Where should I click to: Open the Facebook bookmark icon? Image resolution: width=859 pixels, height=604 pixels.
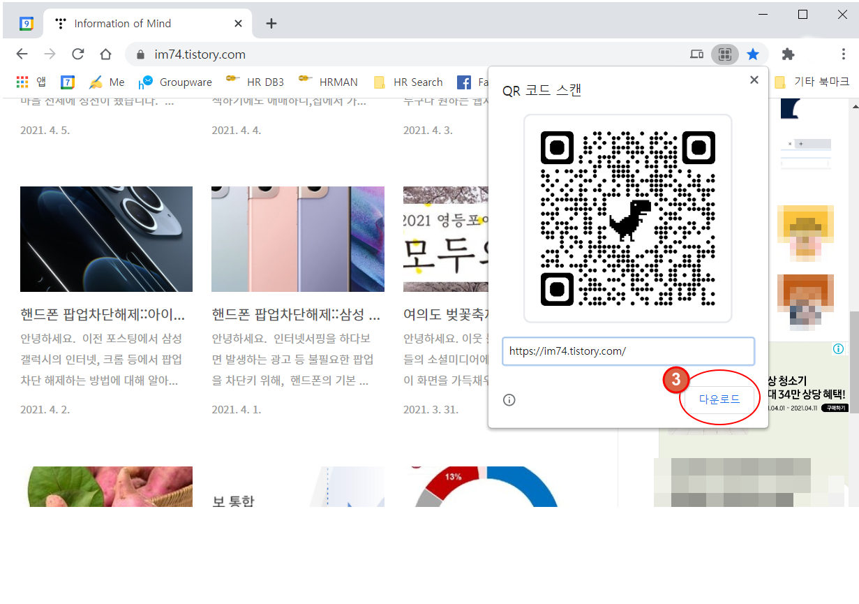coord(464,82)
